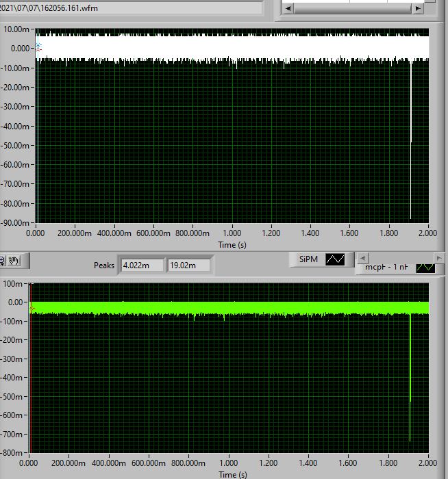Click the legend scrollbar right arrow
The width and height of the screenshot is (448, 479).
(439, 259)
